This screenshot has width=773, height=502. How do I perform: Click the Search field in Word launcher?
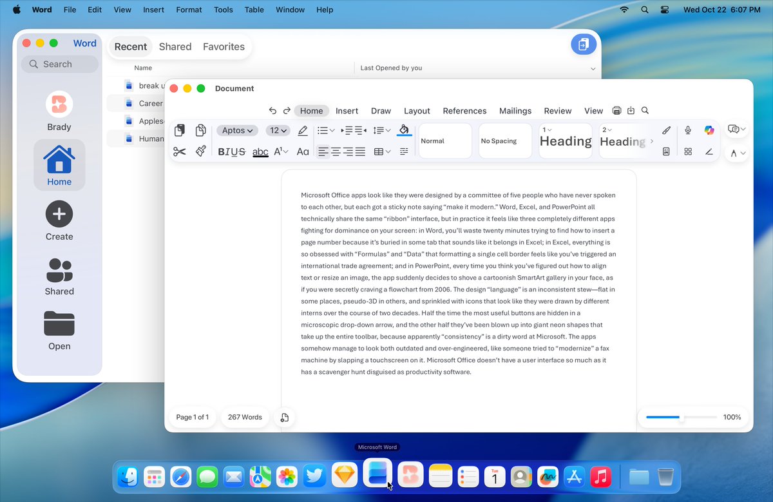tap(59, 64)
